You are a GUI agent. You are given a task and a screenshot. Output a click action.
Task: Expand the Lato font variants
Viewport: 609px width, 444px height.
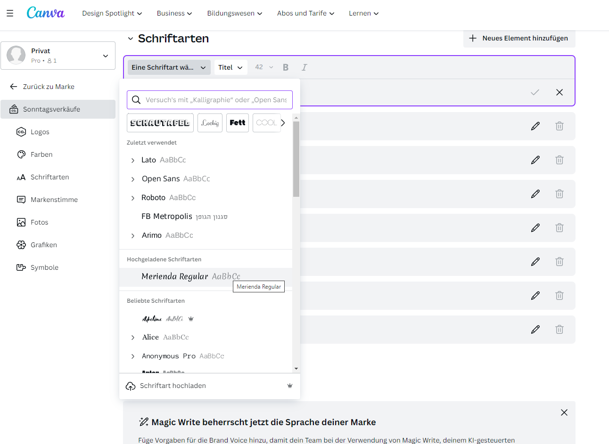click(133, 161)
